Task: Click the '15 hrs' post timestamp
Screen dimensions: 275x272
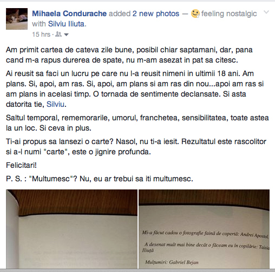Action: tap(41, 35)
